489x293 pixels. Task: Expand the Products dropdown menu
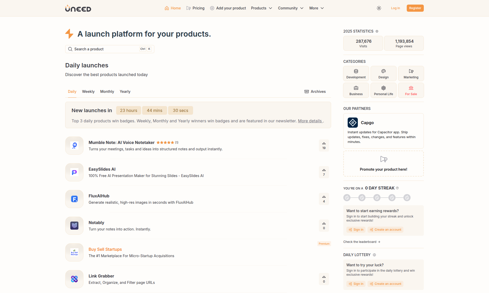click(262, 8)
